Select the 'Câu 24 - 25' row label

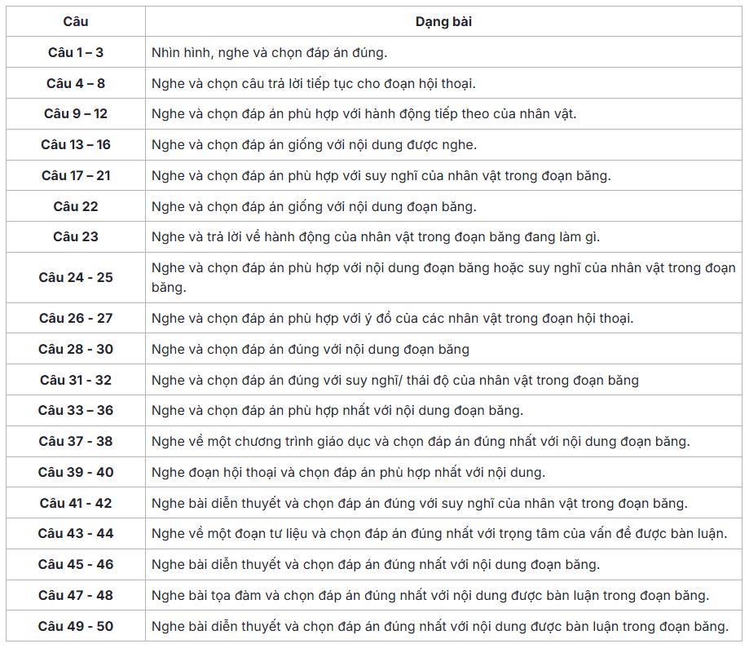(76, 277)
